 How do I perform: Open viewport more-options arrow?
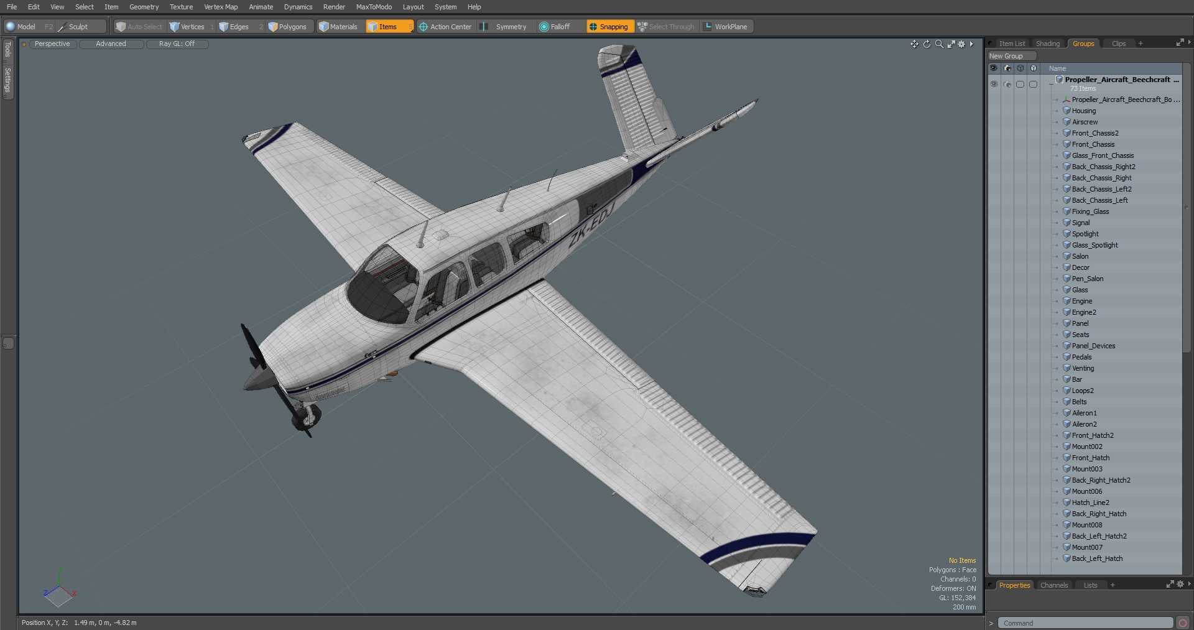click(971, 44)
